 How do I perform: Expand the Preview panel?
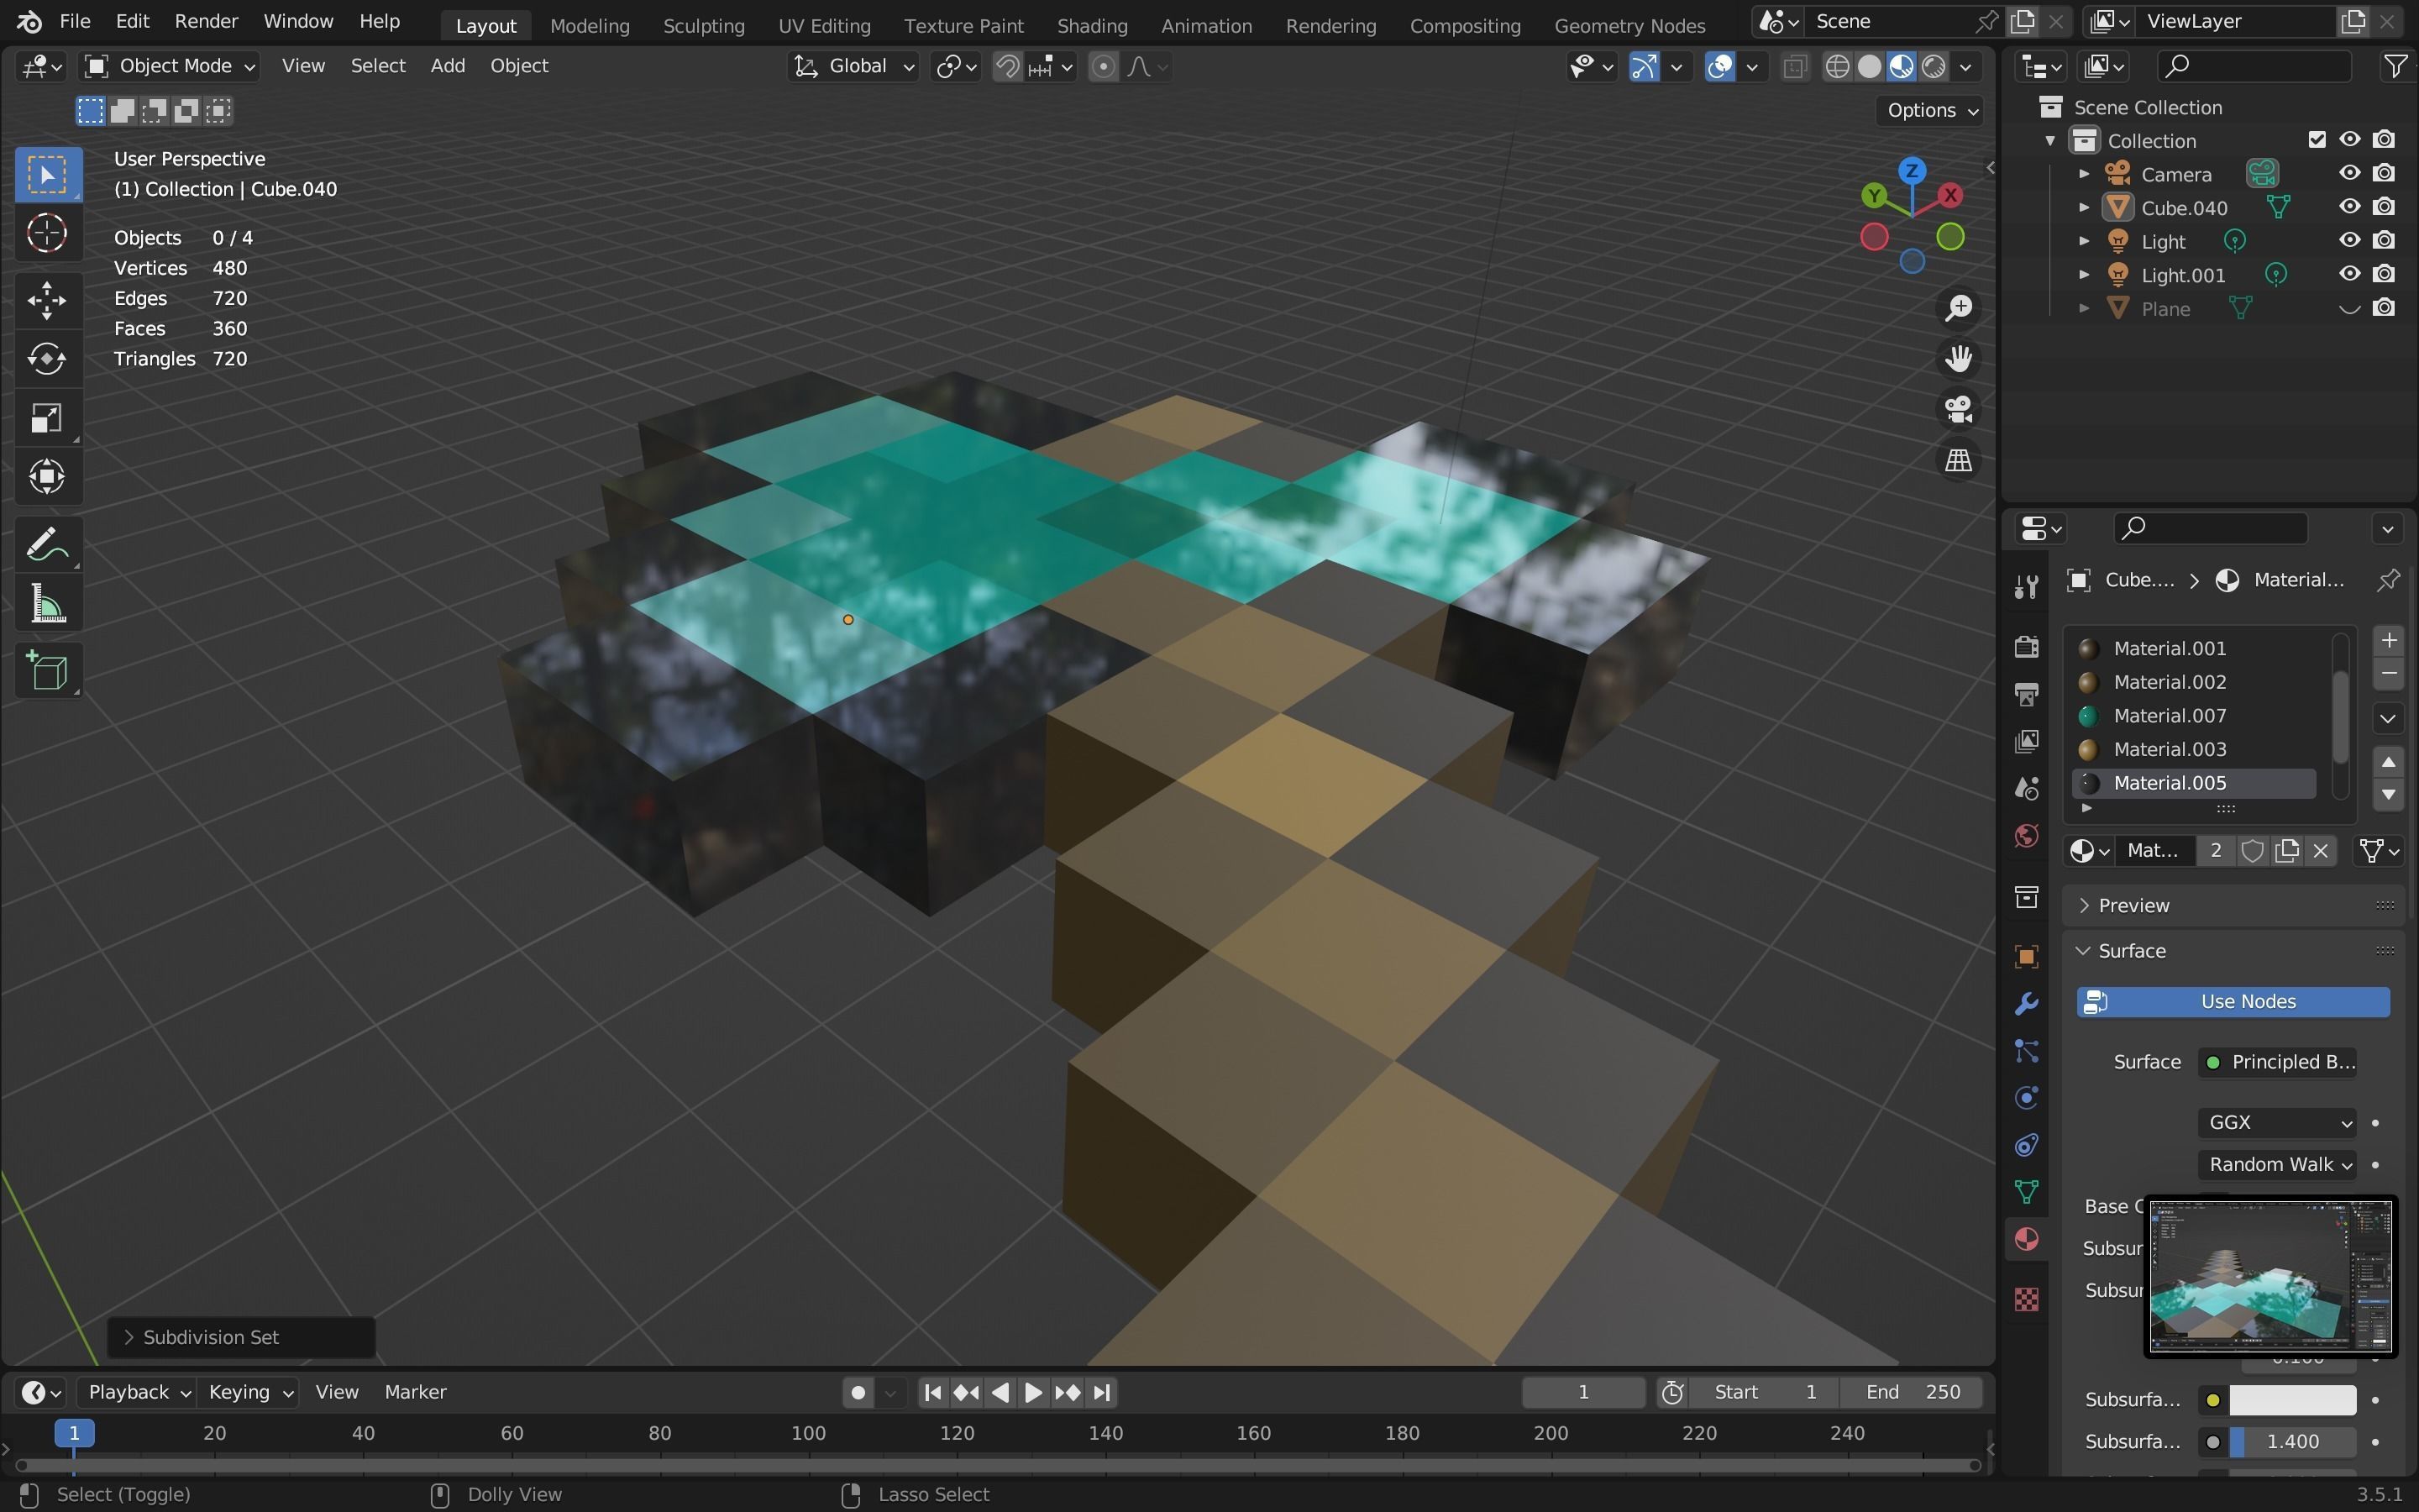(2133, 905)
